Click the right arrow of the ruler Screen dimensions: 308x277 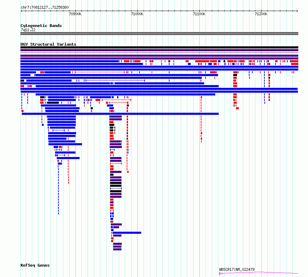(x=297, y=11)
